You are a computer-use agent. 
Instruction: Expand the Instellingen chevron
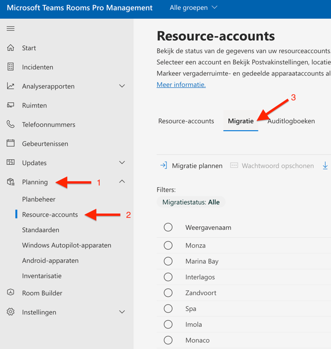[122, 312]
